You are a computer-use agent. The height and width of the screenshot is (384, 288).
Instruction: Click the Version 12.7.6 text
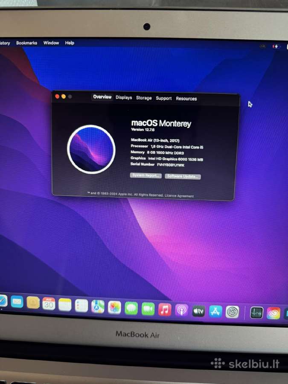[x=143, y=130]
